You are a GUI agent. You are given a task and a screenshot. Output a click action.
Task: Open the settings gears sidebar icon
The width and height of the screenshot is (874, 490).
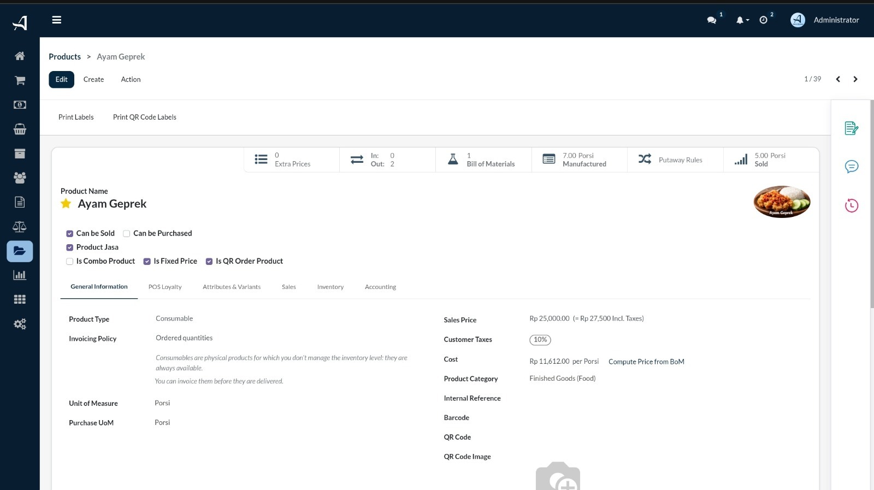point(20,324)
